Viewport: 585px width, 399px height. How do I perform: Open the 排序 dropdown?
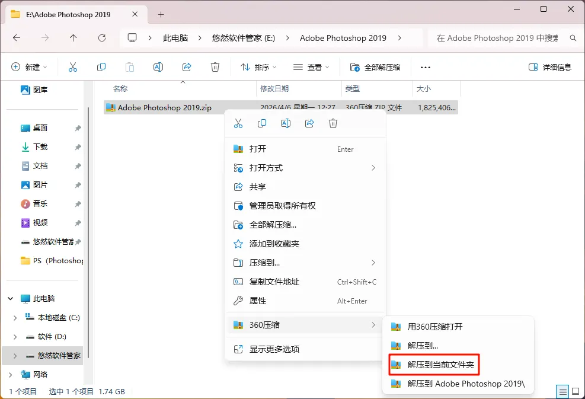258,67
